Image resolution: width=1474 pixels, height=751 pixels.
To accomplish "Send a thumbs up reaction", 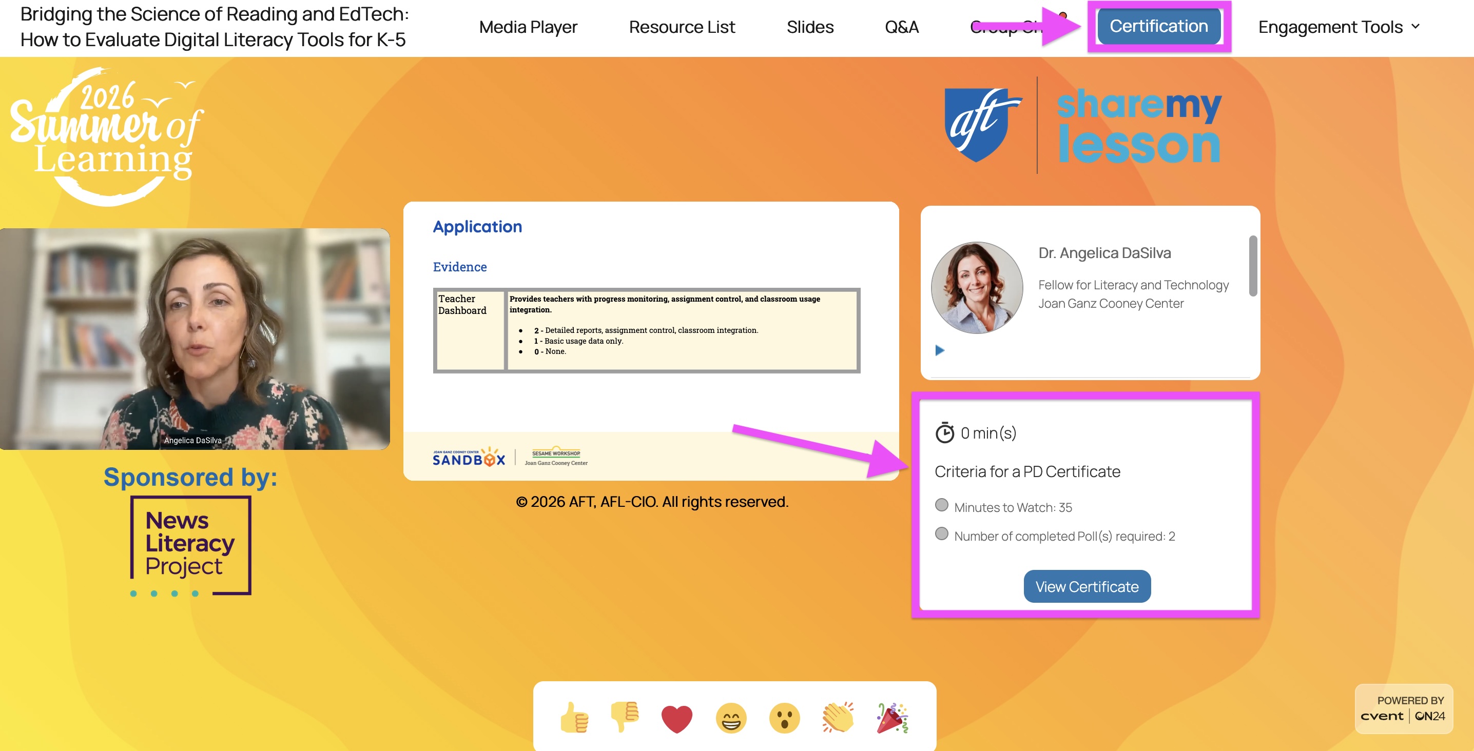I will click(x=574, y=717).
